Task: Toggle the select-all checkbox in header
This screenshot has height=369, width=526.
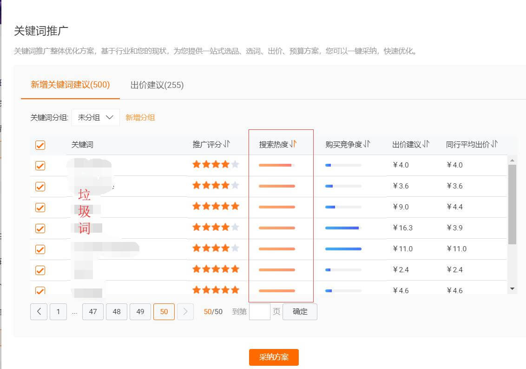Action: tap(40, 145)
